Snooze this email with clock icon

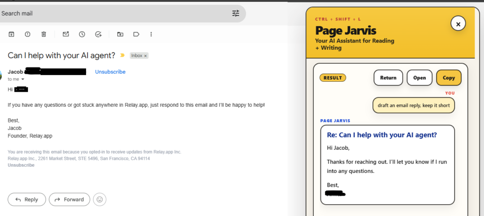tap(82, 34)
